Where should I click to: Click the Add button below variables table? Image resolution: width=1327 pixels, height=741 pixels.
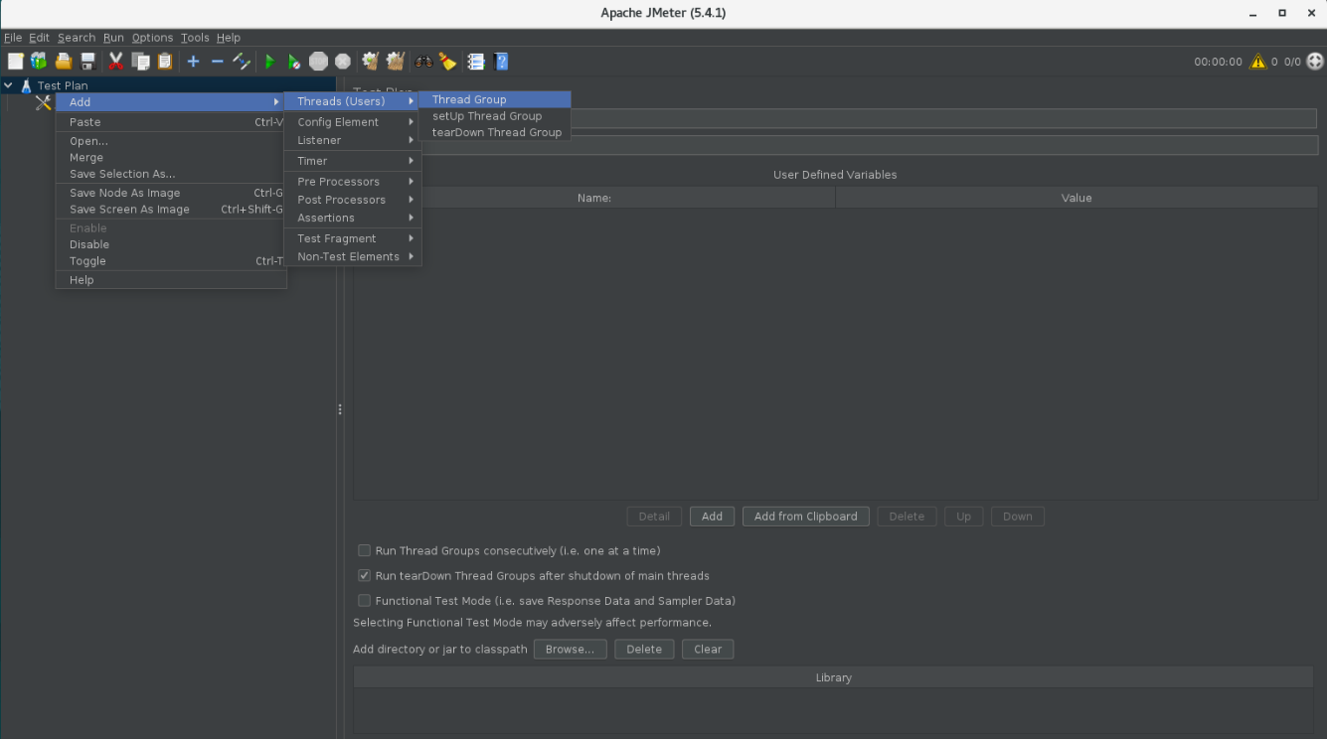pos(712,517)
